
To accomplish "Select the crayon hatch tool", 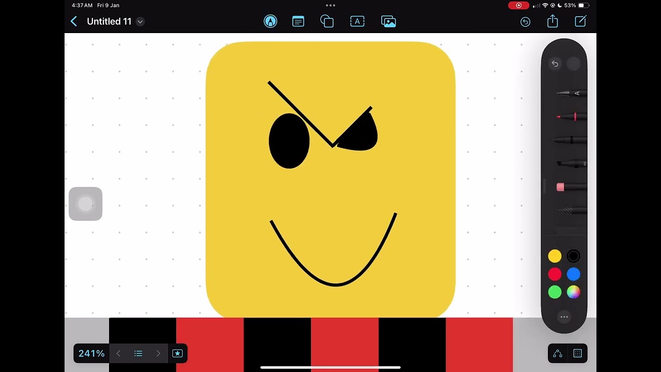I will click(x=572, y=210).
